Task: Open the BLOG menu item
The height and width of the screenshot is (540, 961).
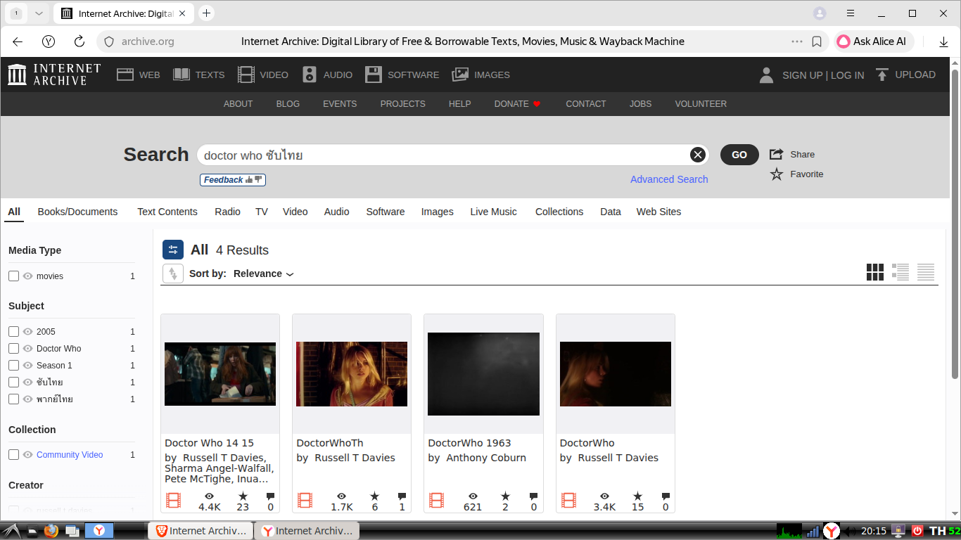Action: 288,104
